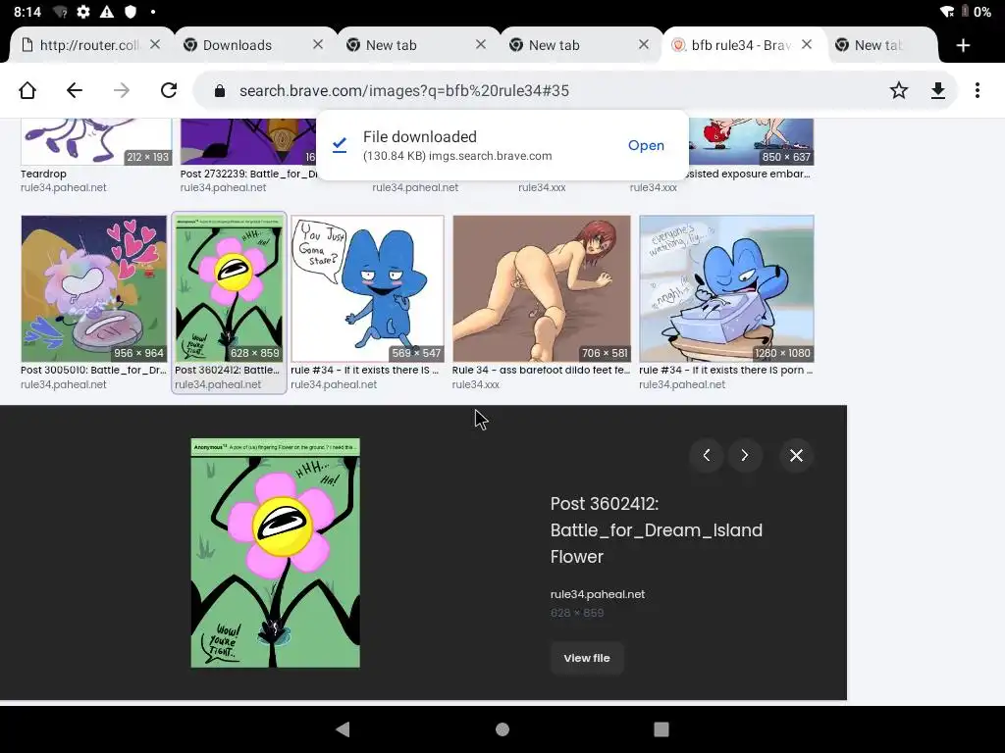The image size is (1005, 753).
Task: Click the Teardrop result title
Action: pyautogui.click(x=43, y=174)
